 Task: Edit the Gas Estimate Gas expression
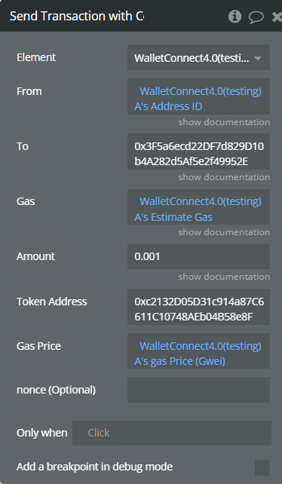(x=198, y=207)
